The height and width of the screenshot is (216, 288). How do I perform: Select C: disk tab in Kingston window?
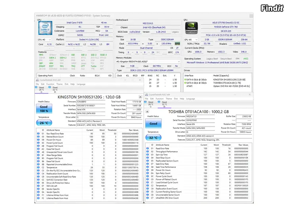tap(41, 90)
